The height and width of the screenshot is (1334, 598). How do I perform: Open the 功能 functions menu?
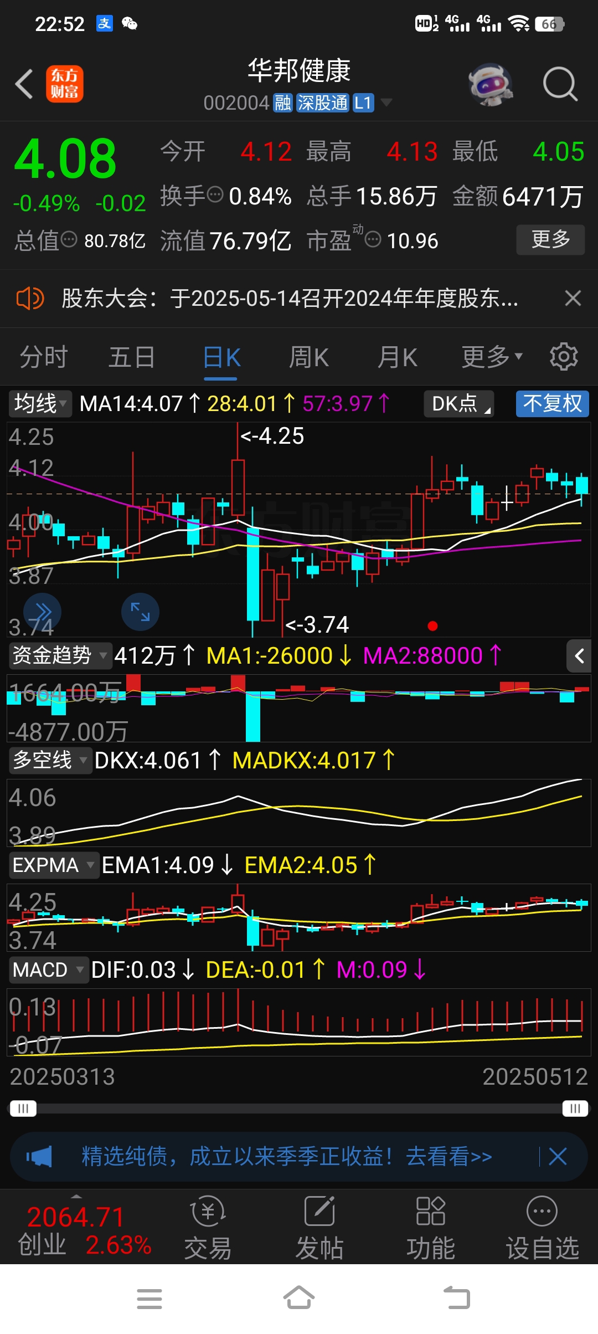pyautogui.click(x=431, y=1228)
